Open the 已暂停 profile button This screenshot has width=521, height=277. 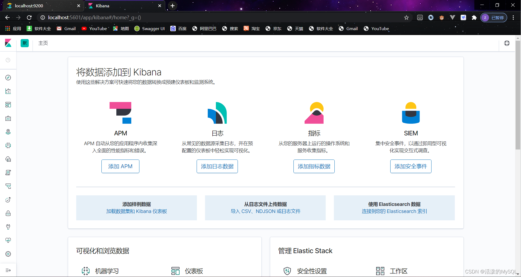[494, 18]
